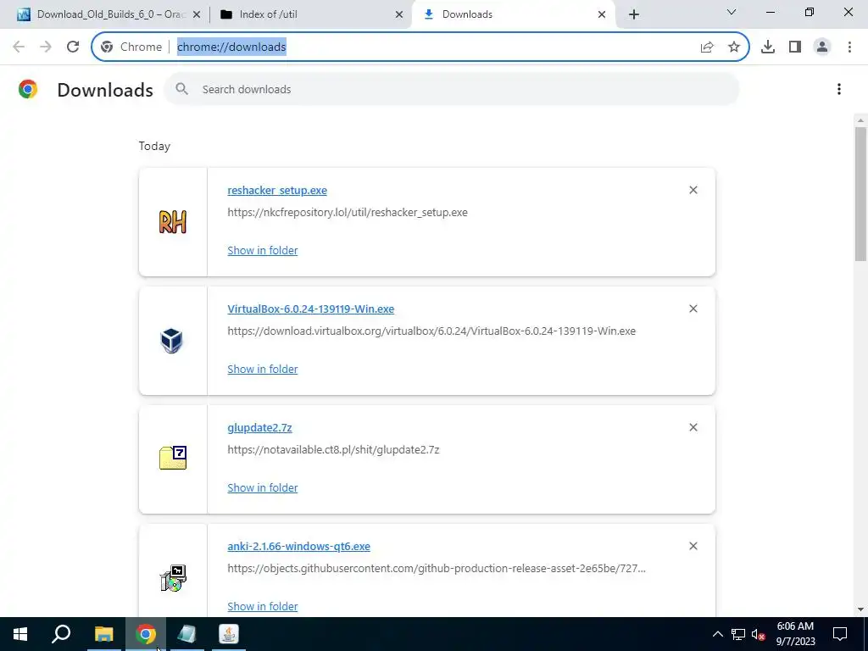Open the tab search dropdown chevron
Screen dimensions: 868x651
[x=732, y=12]
